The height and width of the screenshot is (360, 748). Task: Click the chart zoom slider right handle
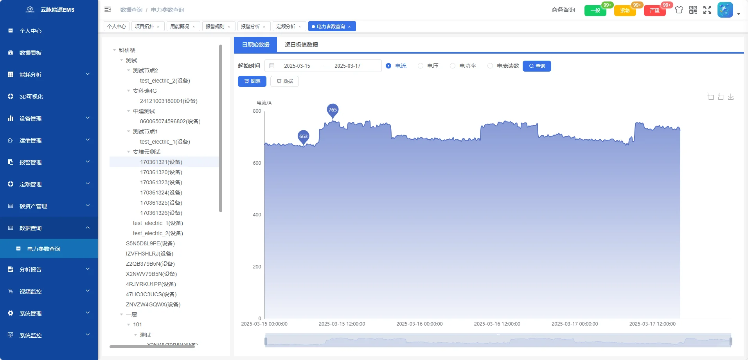point(731,341)
